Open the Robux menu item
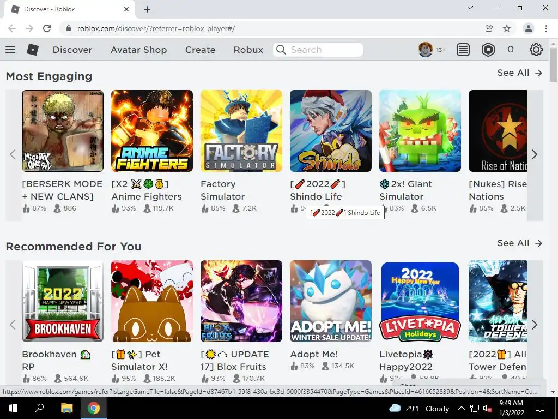This screenshot has width=558, height=419. tap(248, 50)
